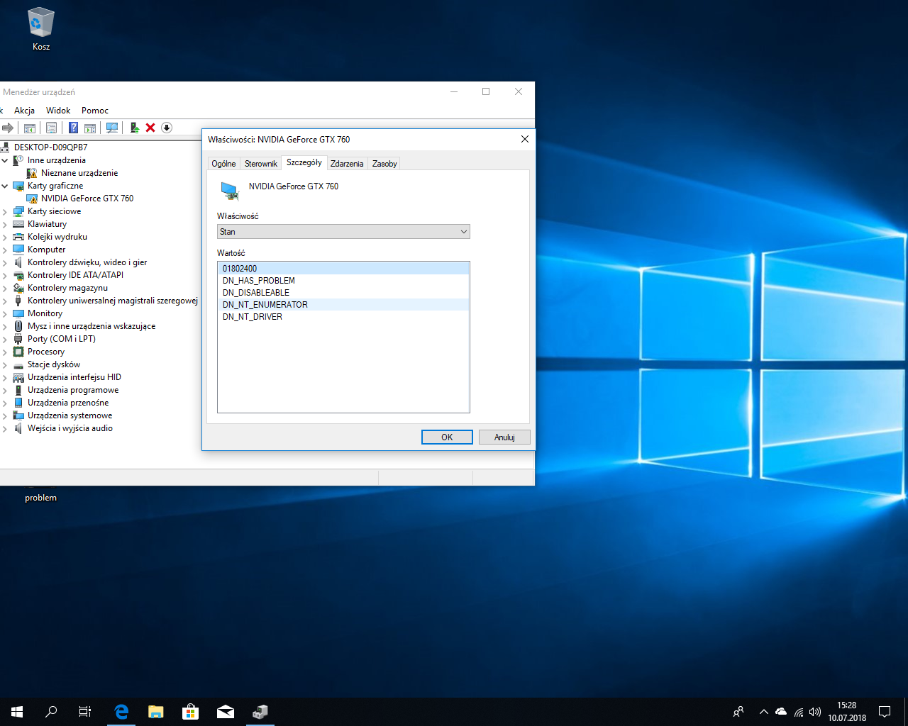The height and width of the screenshot is (726, 908).
Task: Select Urządzenia systemowe tree item
Action: (x=70, y=415)
